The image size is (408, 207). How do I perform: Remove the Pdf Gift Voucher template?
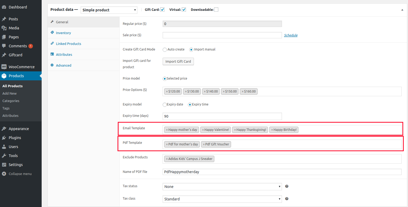point(204,144)
